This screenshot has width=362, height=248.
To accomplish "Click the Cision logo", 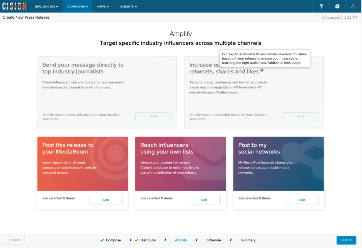I will click(15, 6).
